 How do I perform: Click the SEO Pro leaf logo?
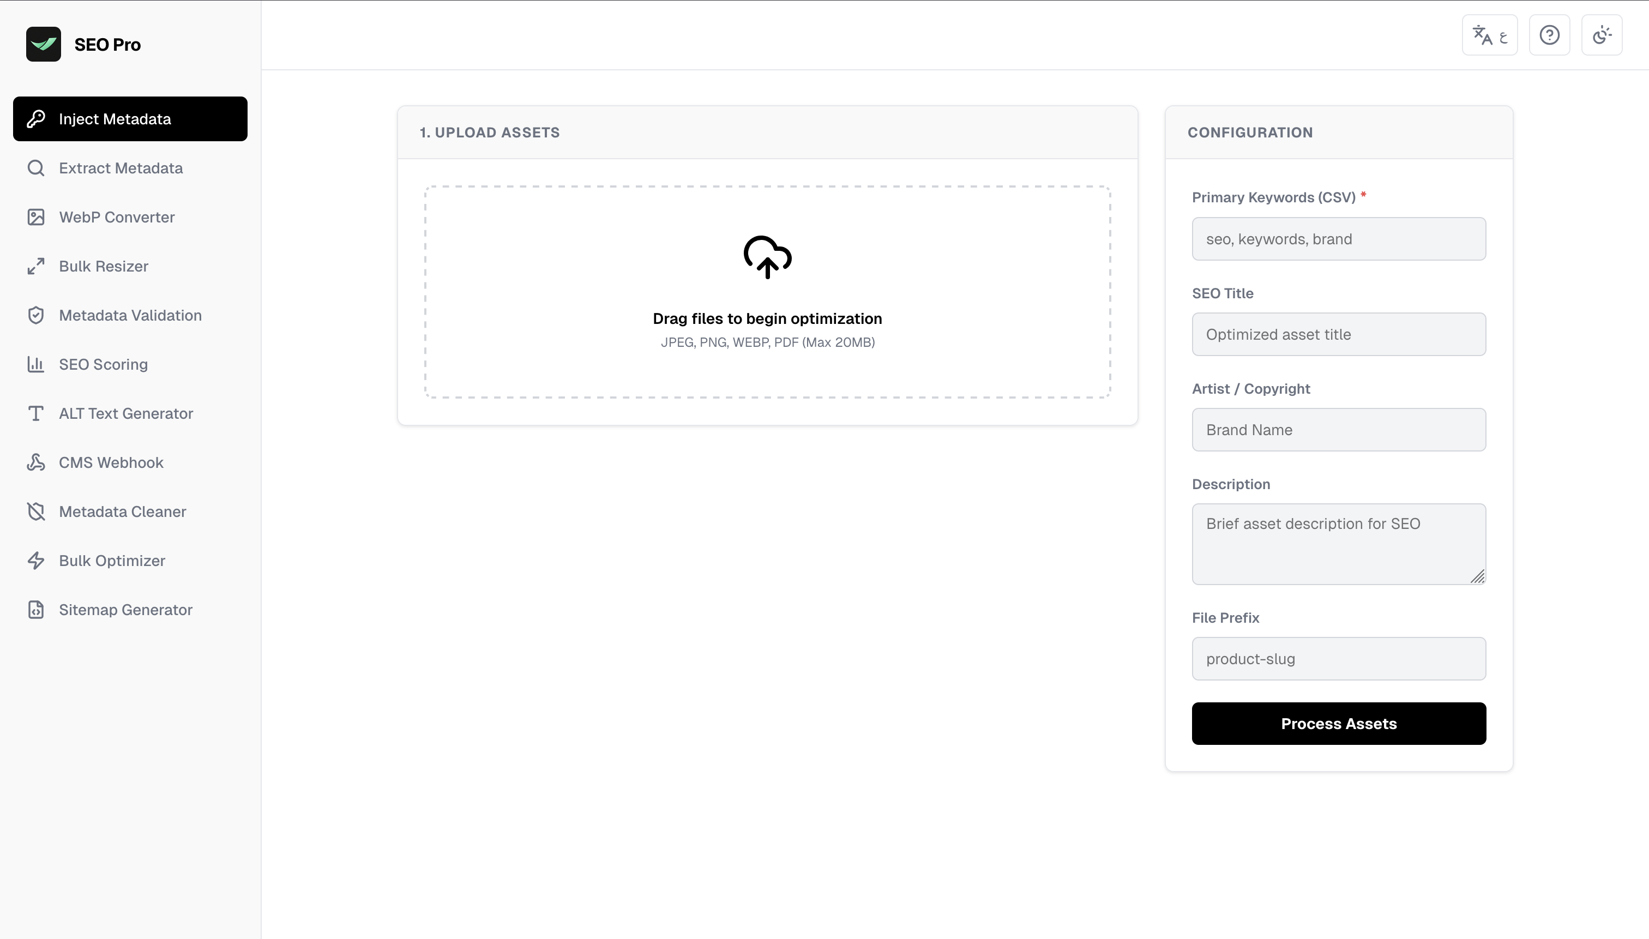(43, 45)
